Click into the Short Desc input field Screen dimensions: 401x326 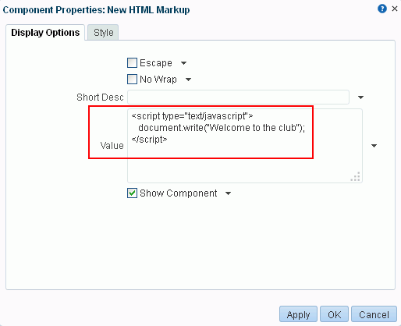click(x=238, y=97)
